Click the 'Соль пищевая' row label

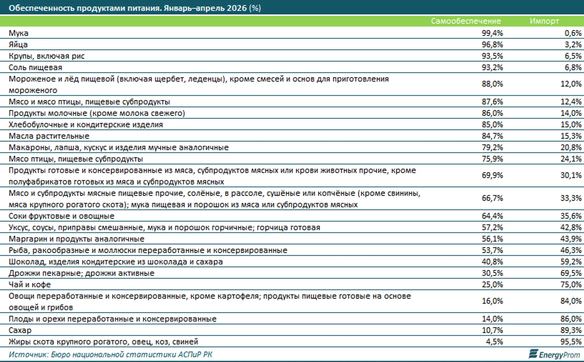coord(35,67)
